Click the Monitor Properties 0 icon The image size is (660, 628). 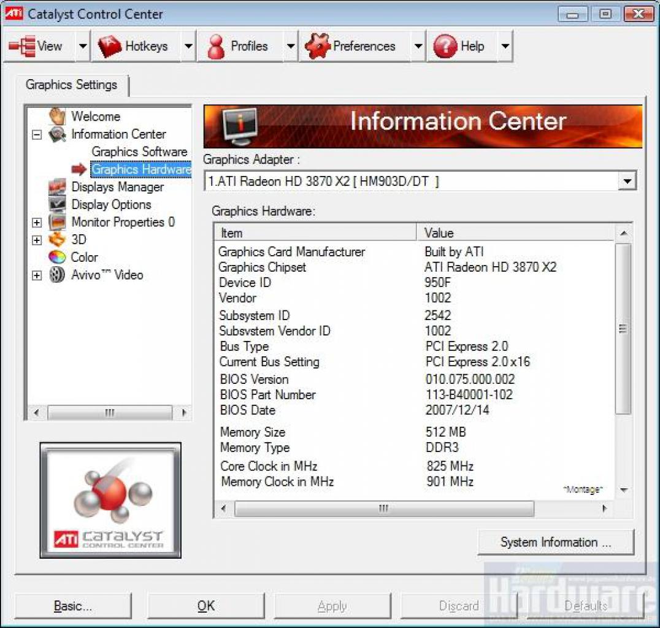(x=57, y=222)
